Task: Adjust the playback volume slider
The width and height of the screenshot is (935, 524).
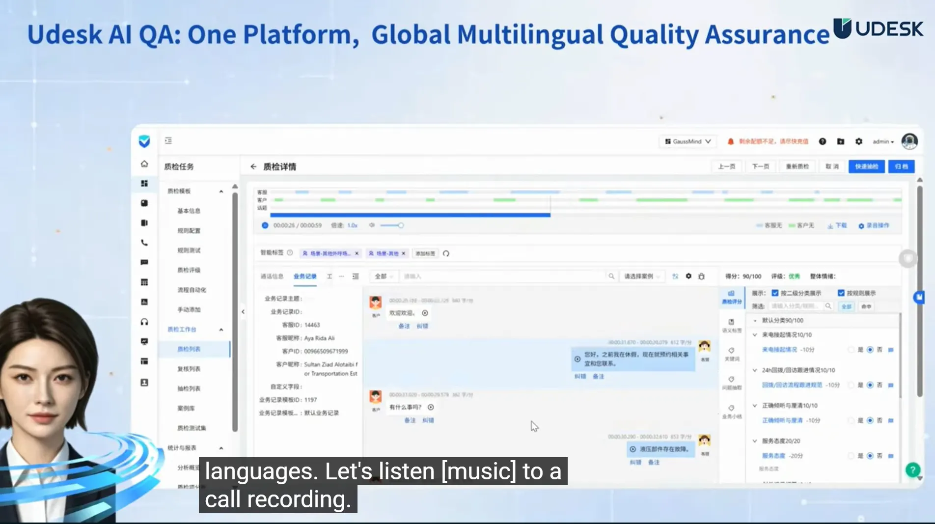Action: click(x=392, y=225)
